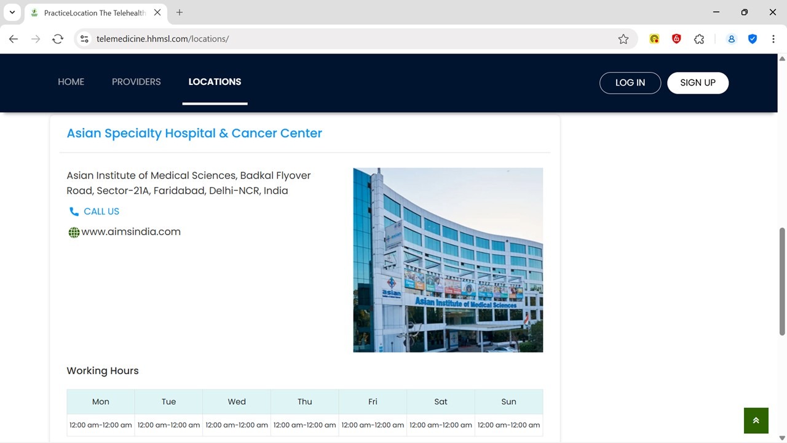Click the LOG IN button

click(630, 82)
